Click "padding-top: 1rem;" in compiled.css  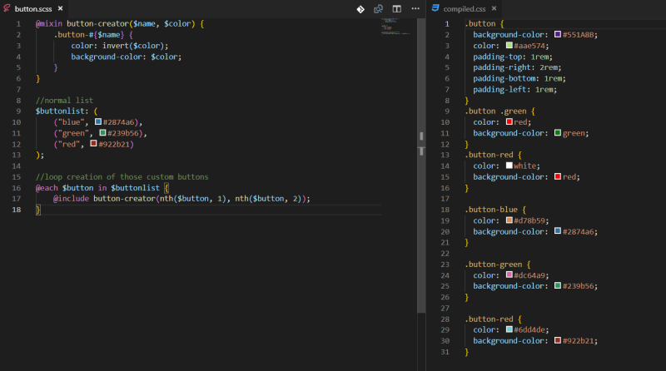[x=513, y=57]
